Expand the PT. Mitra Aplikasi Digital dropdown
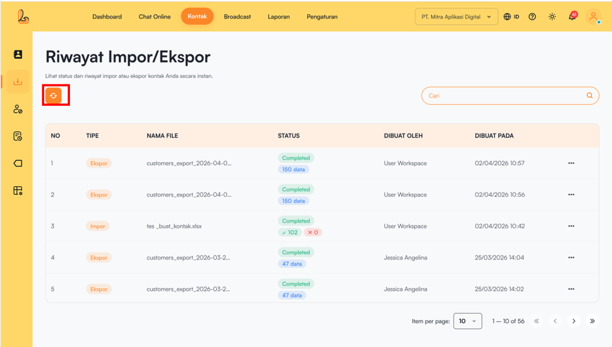This screenshot has width=612, height=347. (456, 17)
